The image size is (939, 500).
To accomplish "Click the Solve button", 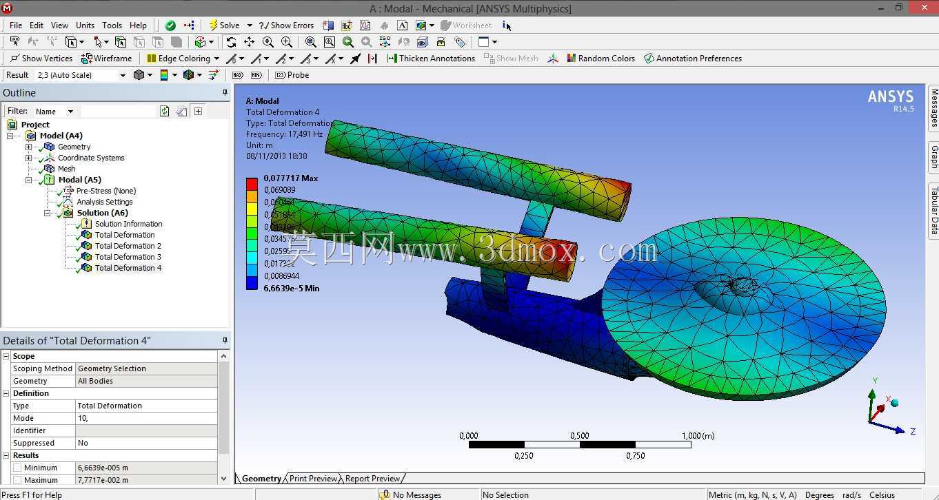I will click(x=224, y=25).
